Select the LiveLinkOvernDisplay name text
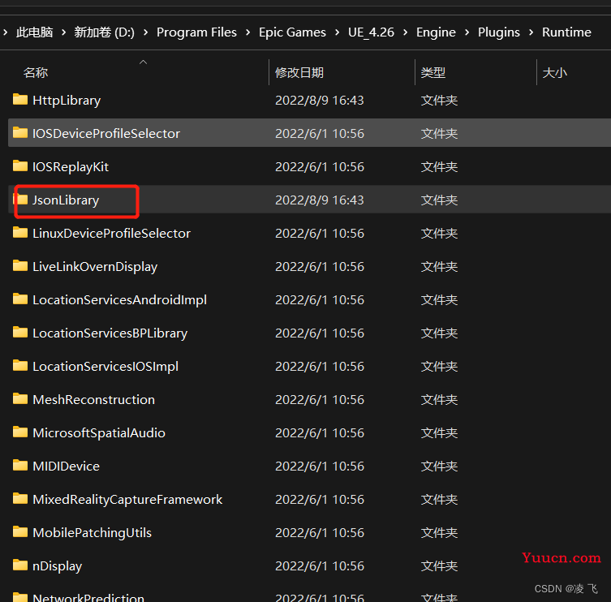 (x=95, y=267)
